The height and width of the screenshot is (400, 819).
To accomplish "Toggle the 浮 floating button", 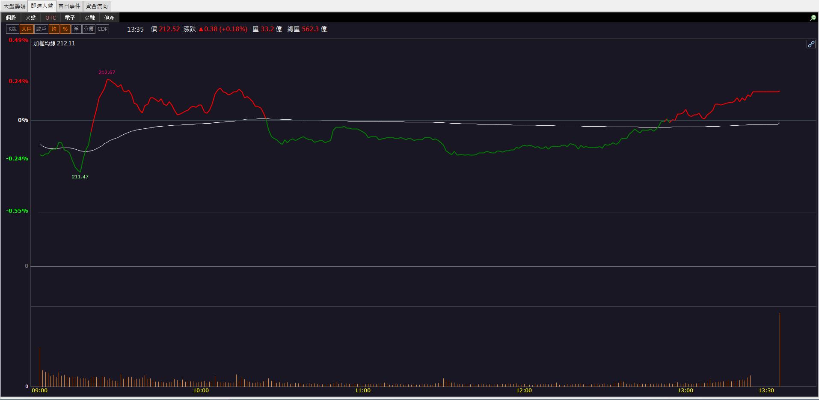I will [76, 29].
